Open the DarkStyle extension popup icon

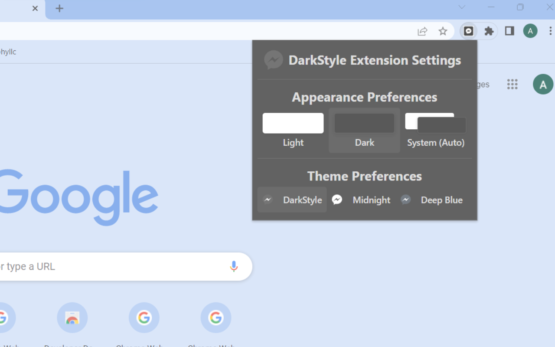(x=468, y=31)
